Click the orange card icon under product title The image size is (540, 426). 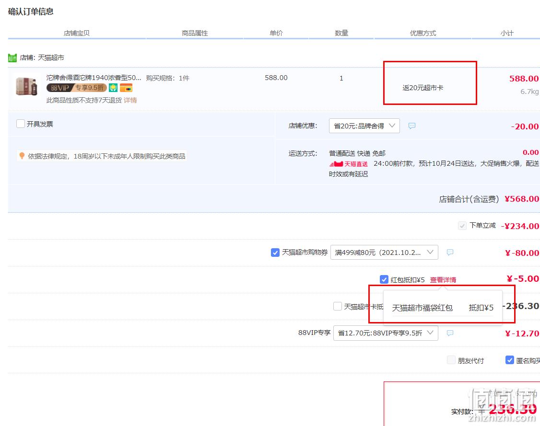(x=126, y=88)
